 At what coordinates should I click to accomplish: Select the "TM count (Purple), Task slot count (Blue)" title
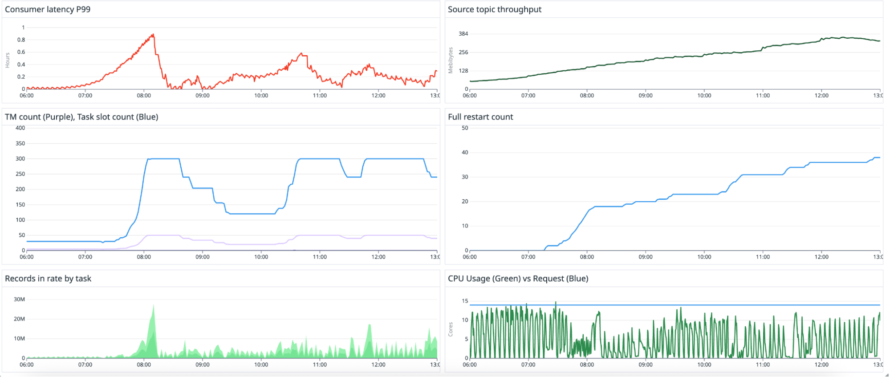coord(81,117)
